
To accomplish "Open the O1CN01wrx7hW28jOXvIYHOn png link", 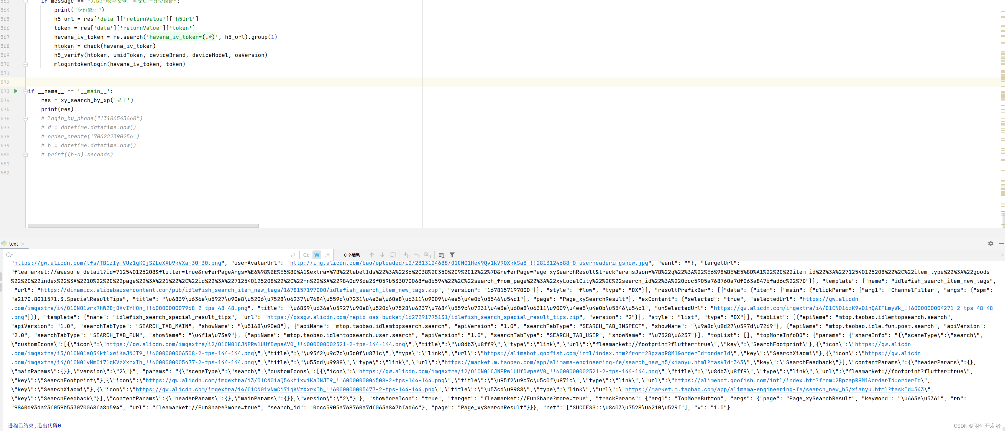I will [129, 308].
